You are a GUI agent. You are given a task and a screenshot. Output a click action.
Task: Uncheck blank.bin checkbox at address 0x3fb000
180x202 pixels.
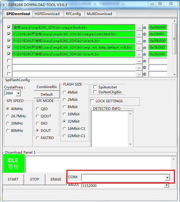pos(9,41)
